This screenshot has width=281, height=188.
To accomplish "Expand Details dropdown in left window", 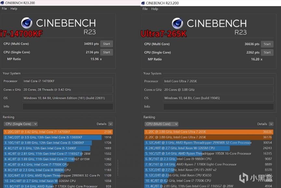I will (110, 124).
